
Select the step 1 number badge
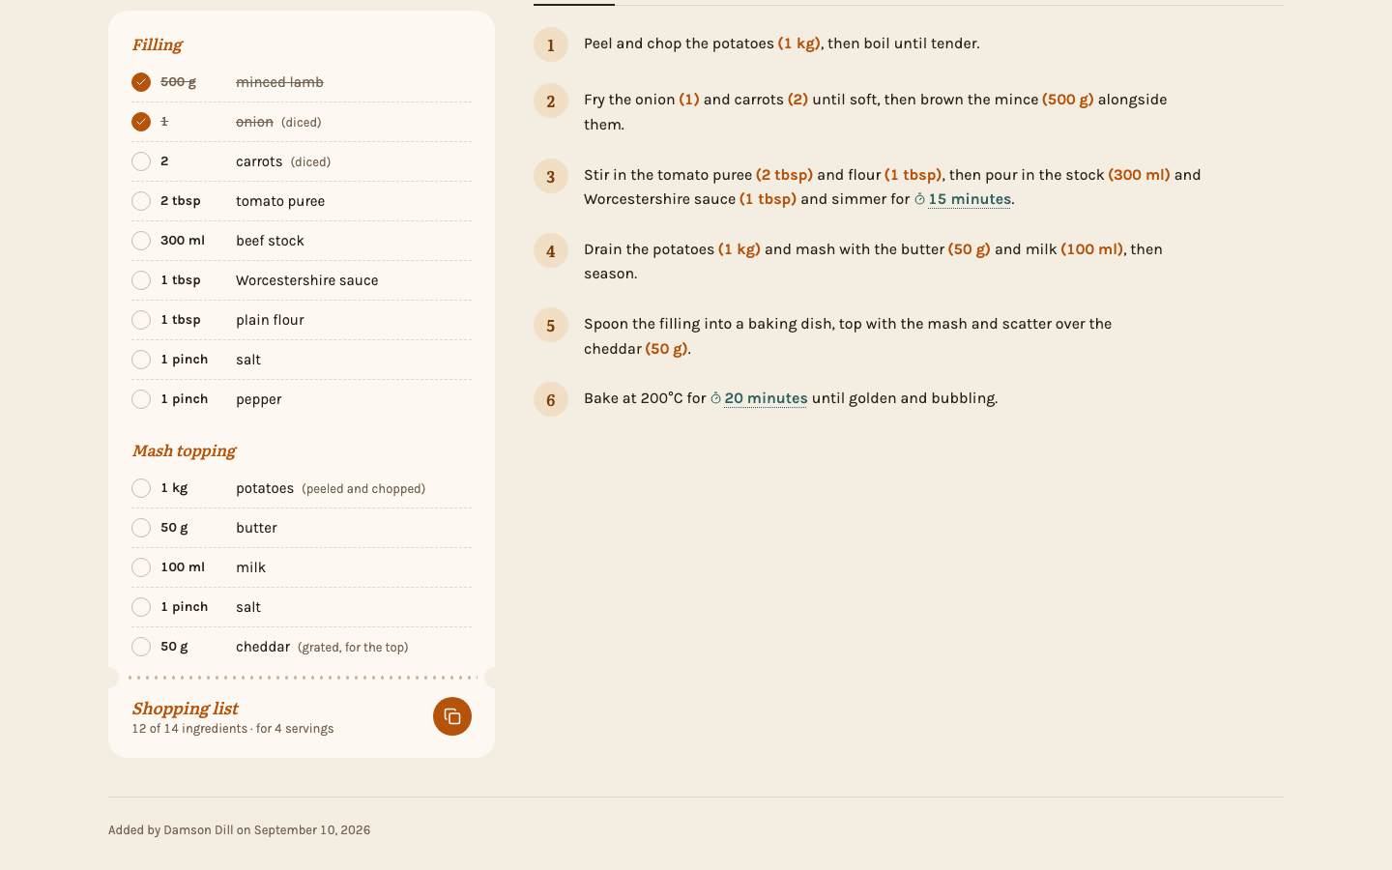tap(551, 44)
